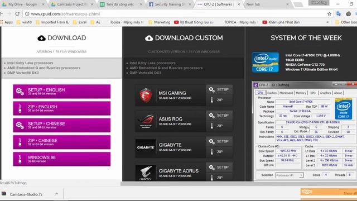Switch to the My Drive - Google tab

(23, 4)
